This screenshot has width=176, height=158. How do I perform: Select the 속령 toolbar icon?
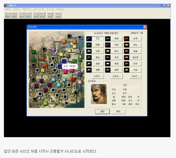[42, 15]
